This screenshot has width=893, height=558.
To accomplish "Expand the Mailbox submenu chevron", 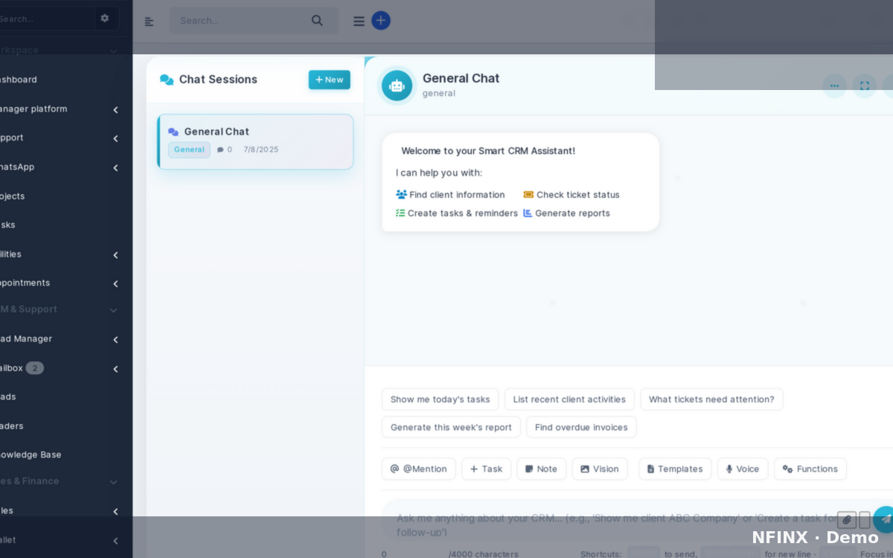I will click(x=115, y=368).
